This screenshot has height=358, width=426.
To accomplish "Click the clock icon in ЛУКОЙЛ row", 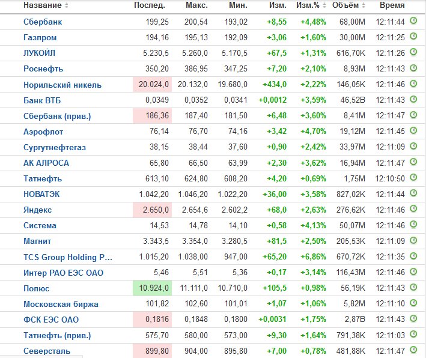I will pos(413,52).
